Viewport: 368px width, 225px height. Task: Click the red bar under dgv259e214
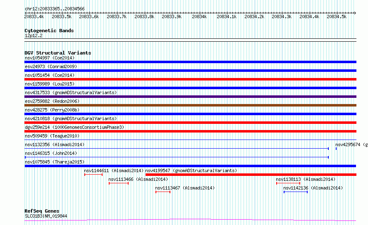pos(190,131)
